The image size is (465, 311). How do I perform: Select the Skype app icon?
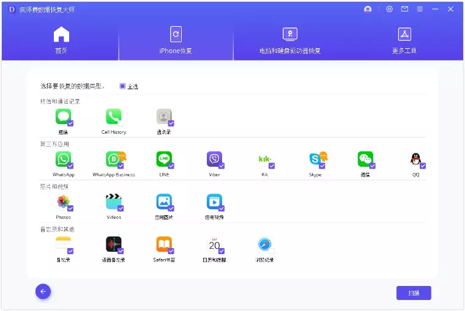point(315,159)
